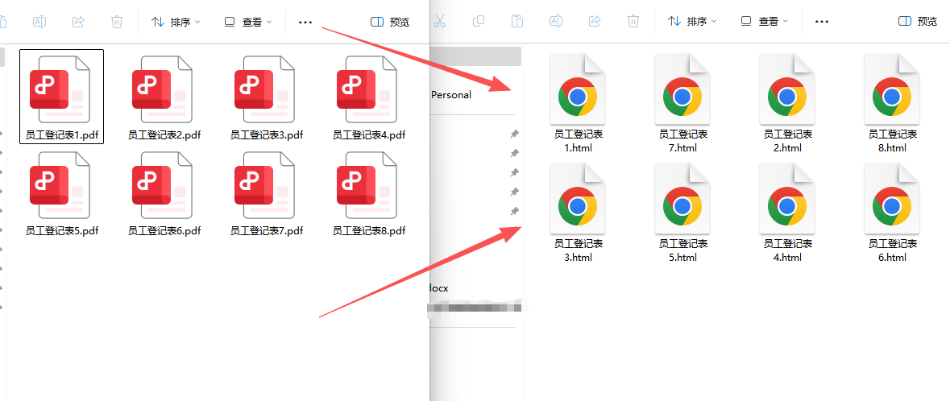
Task: Click the file name text 员工登记表3.pdf
Action: 267,135
